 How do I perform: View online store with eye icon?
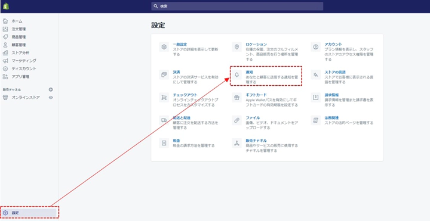coord(51,97)
